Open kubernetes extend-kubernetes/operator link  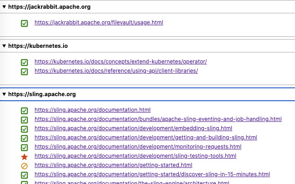tap(121, 62)
